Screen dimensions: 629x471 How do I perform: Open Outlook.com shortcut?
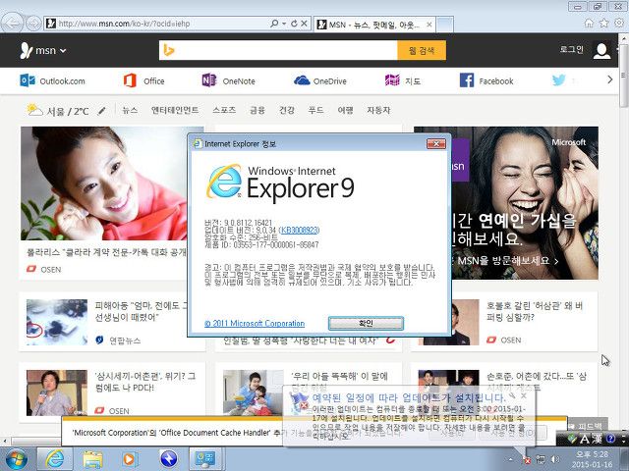(x=52, y=80)
